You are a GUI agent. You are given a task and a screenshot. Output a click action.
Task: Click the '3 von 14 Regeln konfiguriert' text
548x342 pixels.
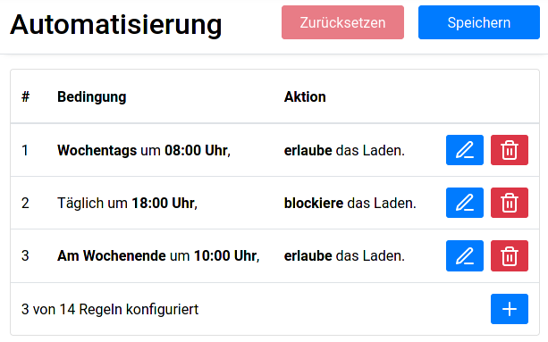click(110, 309)
